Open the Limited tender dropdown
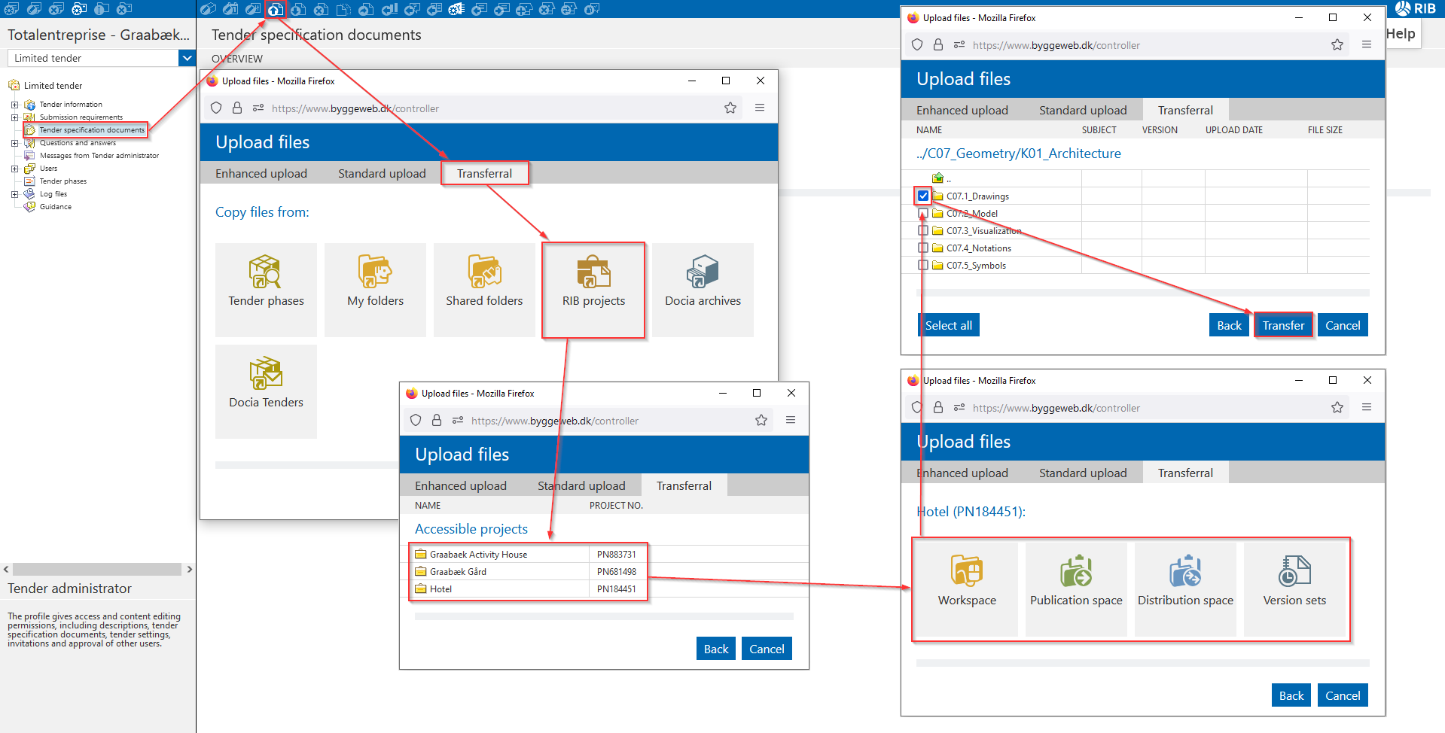The width and height of the screenshot is (1445, 733). pos(187,58)
